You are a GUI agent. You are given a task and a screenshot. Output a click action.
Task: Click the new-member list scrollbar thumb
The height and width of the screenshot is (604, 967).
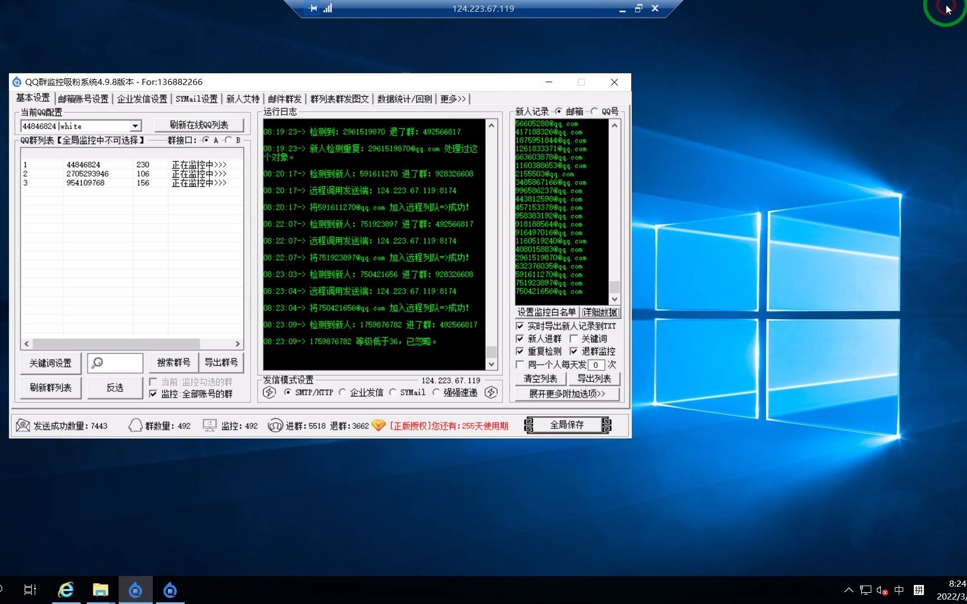tap(614, 287)
